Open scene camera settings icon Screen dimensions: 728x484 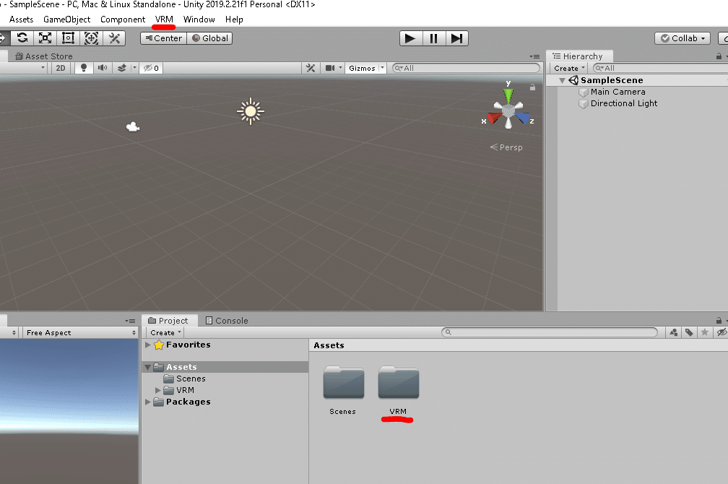[330, 69]
